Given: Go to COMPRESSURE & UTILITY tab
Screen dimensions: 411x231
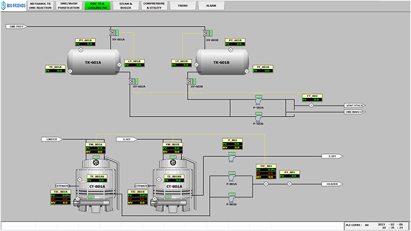Looking at the screenshot, I should click(x=154, y=6).
